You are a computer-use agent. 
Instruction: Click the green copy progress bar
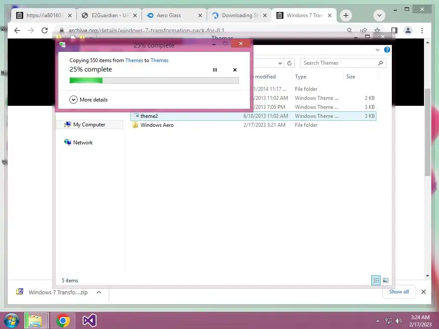tap(154, 81)
